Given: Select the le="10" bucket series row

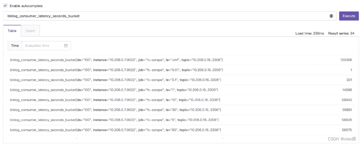Looking at the screenshot, I should click(181, 100).
